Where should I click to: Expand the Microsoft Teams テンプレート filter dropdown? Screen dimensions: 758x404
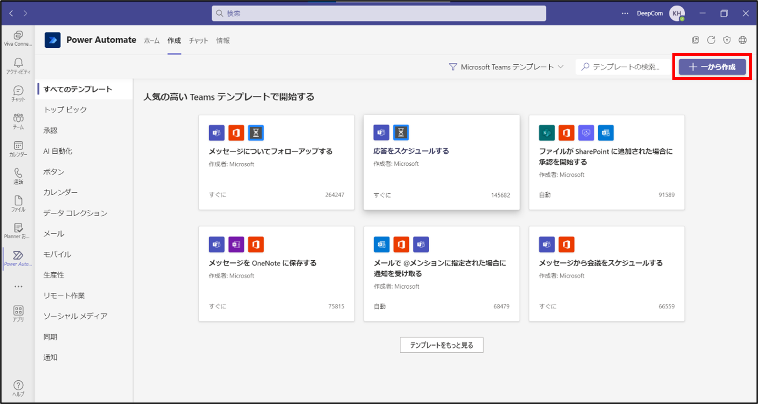click(x=507, y=67)
